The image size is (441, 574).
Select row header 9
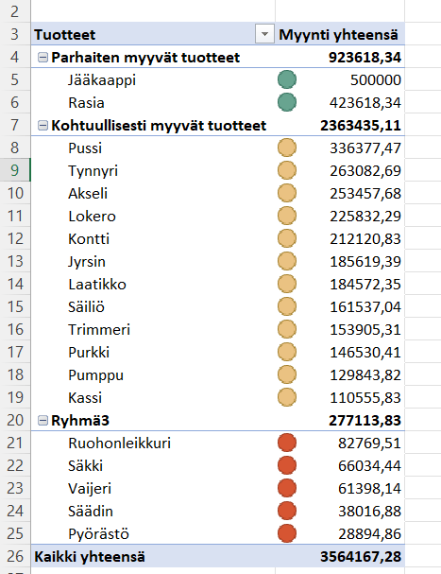15,170
